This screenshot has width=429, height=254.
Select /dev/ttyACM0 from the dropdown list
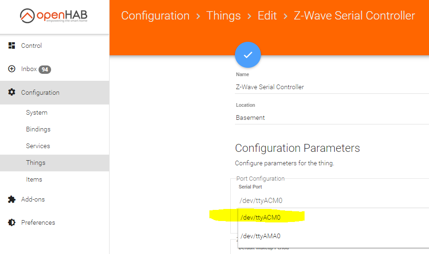click(x=333, y=217)
